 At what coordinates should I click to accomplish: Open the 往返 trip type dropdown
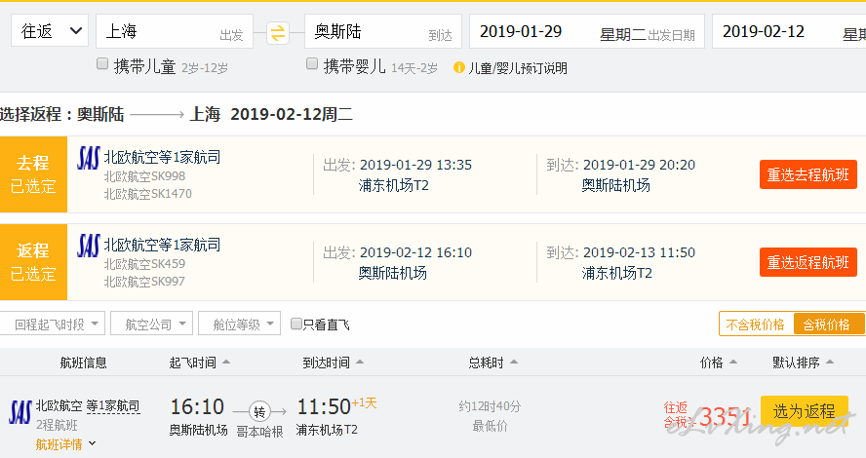point(50,31)
